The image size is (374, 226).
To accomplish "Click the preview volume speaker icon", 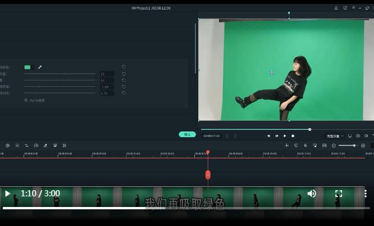I will click(x=366, y=136).
